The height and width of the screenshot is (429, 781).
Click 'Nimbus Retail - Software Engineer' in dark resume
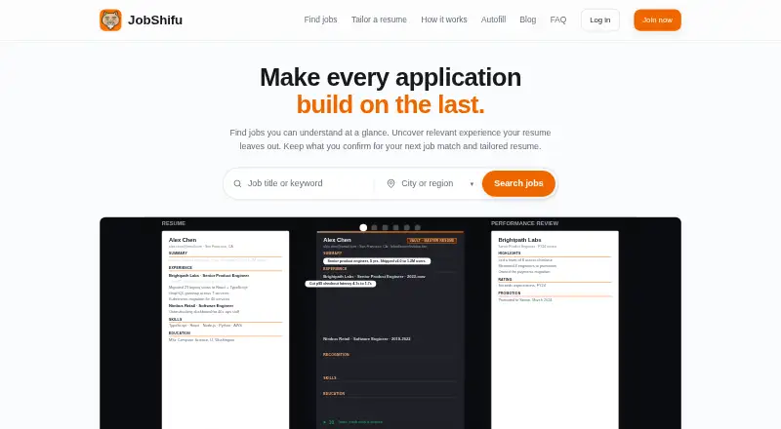(367, 339)
